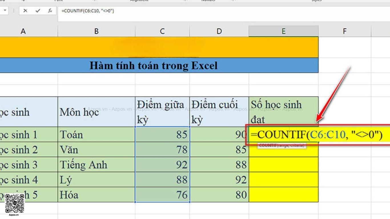Select yellow cell in Lý row
Image resolution: width=390 pixels, height=219 pixels.
pos(284,180)
